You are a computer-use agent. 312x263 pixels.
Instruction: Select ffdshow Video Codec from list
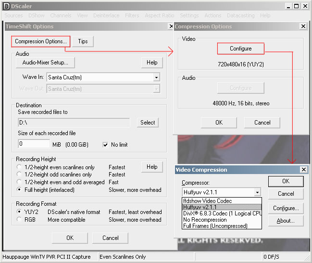[222, 201]
